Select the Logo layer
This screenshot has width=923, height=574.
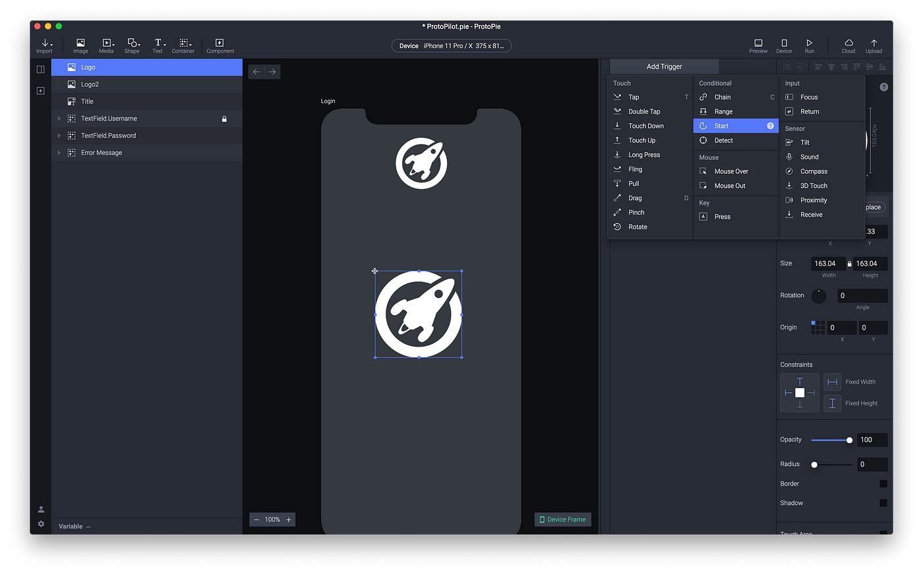click(147, 67)
